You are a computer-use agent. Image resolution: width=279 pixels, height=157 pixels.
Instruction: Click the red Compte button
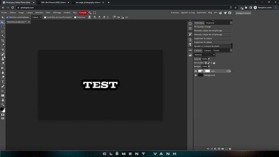coord(82,13)
